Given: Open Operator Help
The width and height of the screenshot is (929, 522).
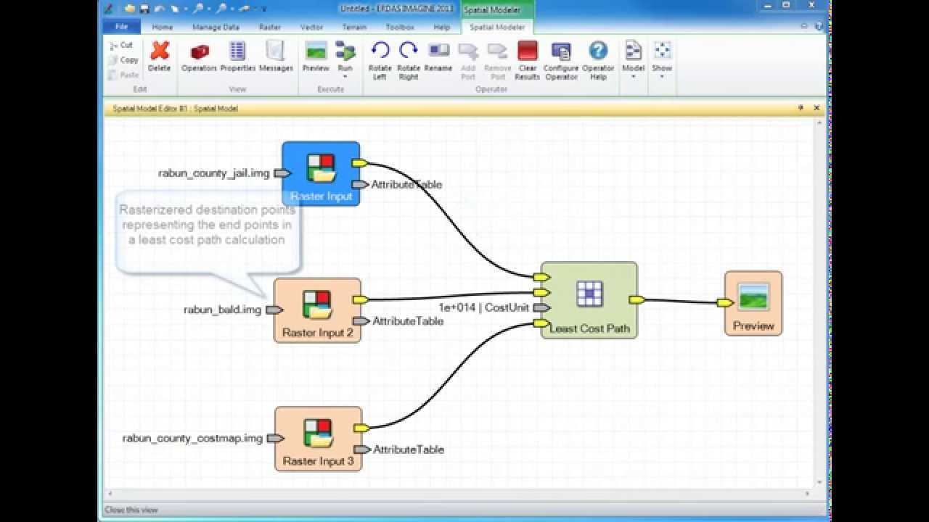Looking at the screenshot, I should click(598, 59).
